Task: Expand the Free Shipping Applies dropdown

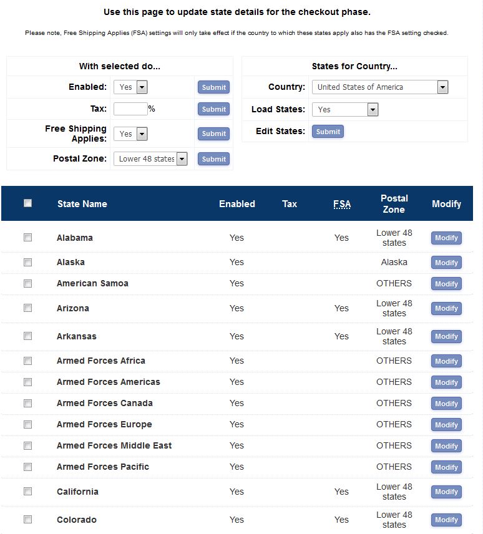Action: point(130,133)
